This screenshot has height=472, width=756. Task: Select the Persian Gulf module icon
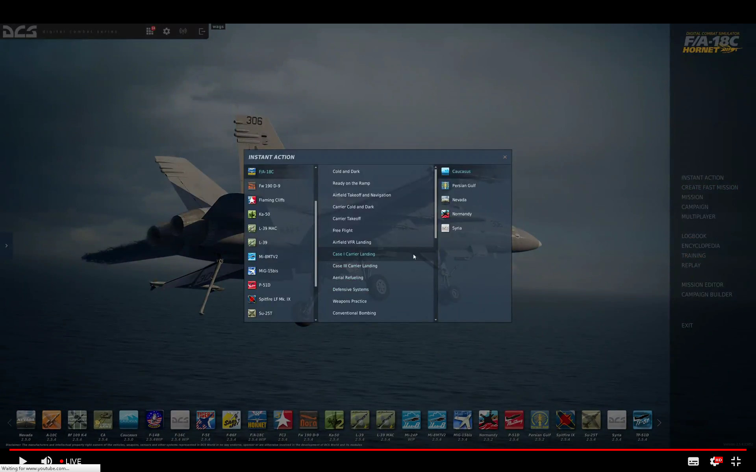pyautogui.click(x=539, y=420)
